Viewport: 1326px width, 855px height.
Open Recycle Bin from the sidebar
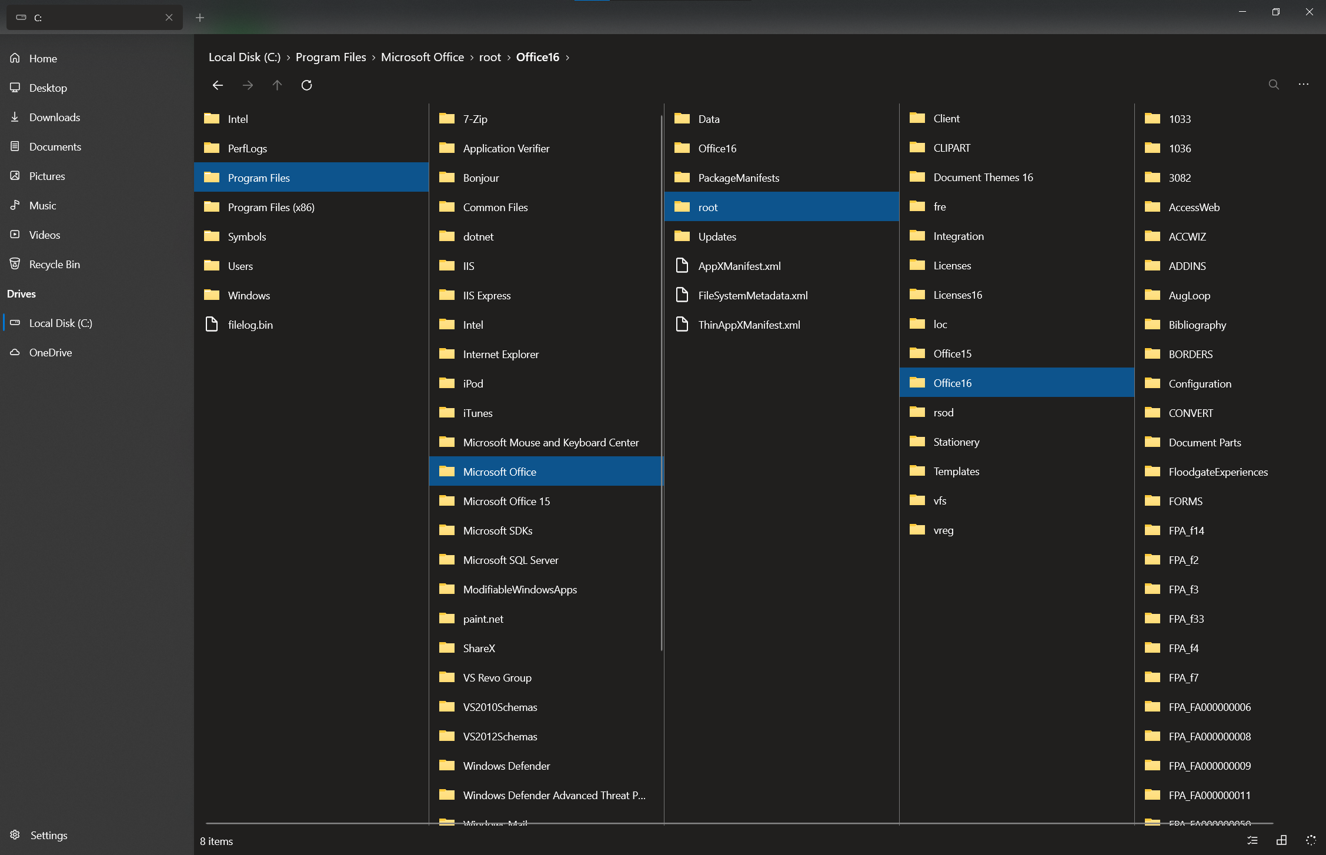pos(97,264)
